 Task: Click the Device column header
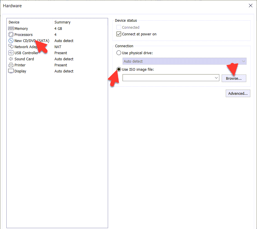[14, 22]
